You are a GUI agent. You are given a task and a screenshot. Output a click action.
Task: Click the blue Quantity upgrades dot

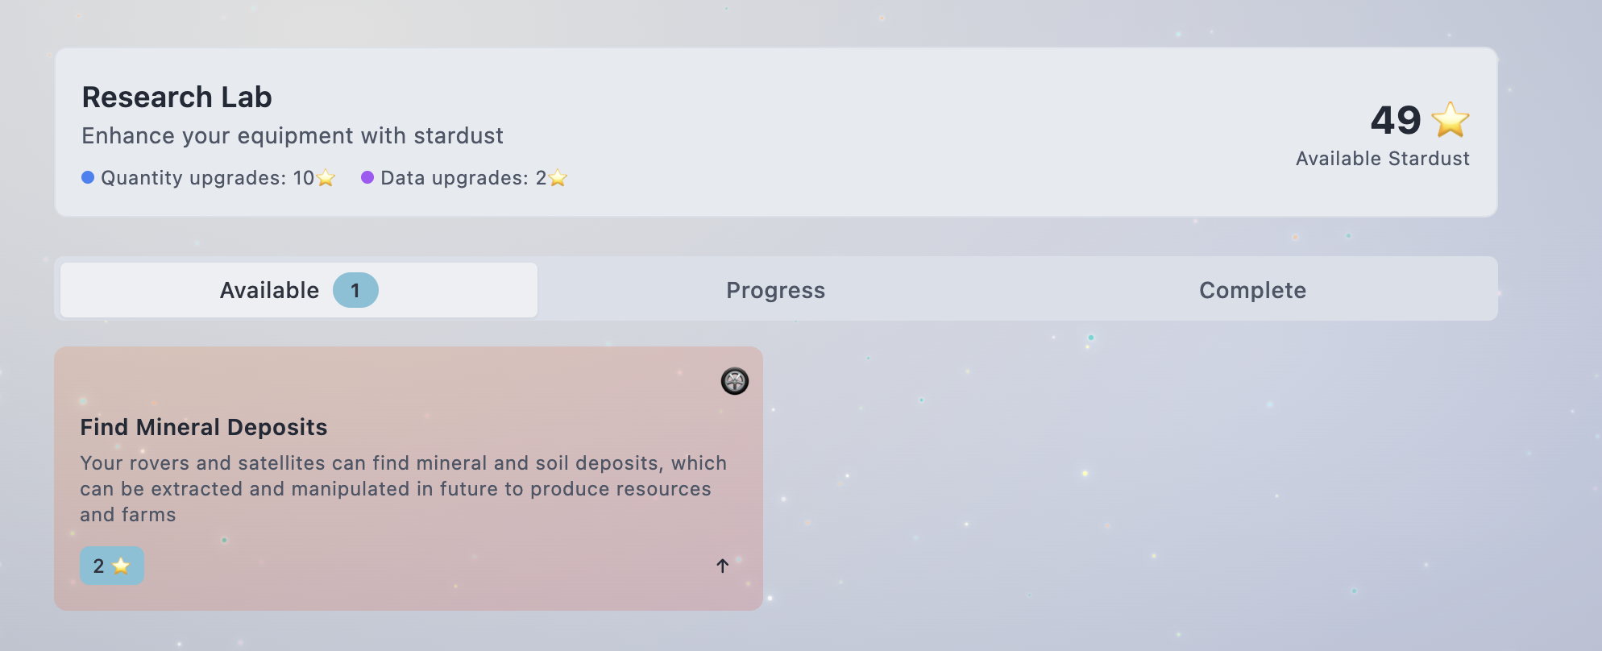point(88,177)
